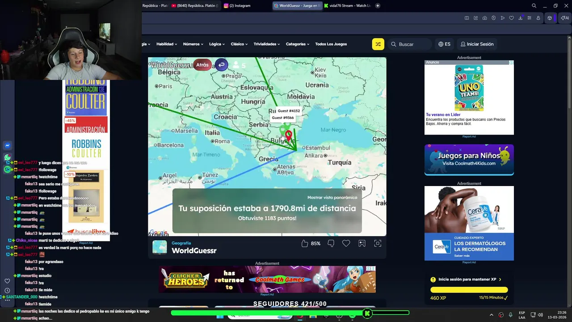
Task: Expand the Números category dropdown
Action: [x=193, y=44]
